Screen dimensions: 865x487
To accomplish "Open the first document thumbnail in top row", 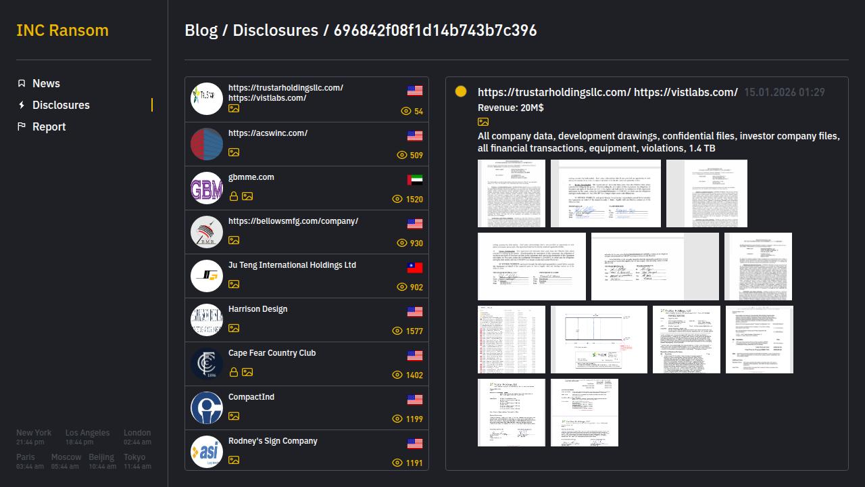I will click(x=511, y=193).
